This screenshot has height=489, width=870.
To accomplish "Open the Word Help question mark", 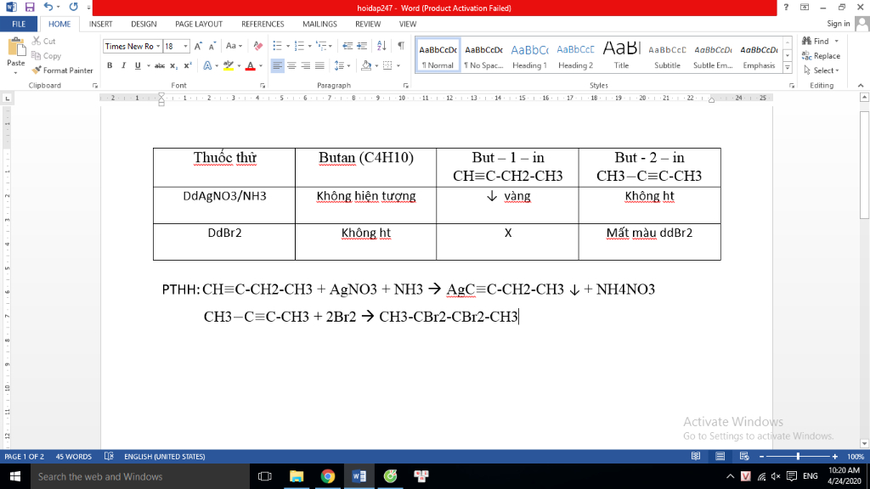I will (786, 7).
